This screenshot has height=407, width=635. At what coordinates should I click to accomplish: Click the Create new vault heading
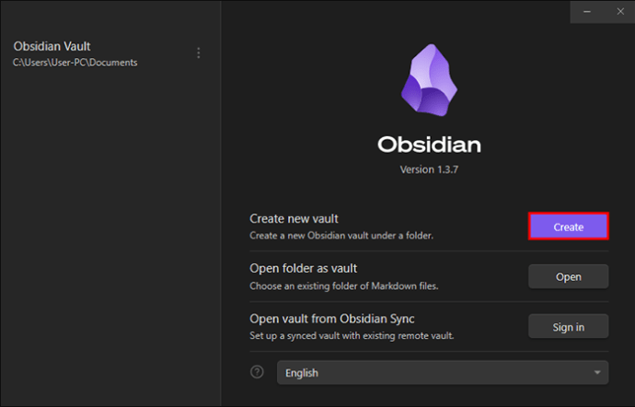[294, 218]
